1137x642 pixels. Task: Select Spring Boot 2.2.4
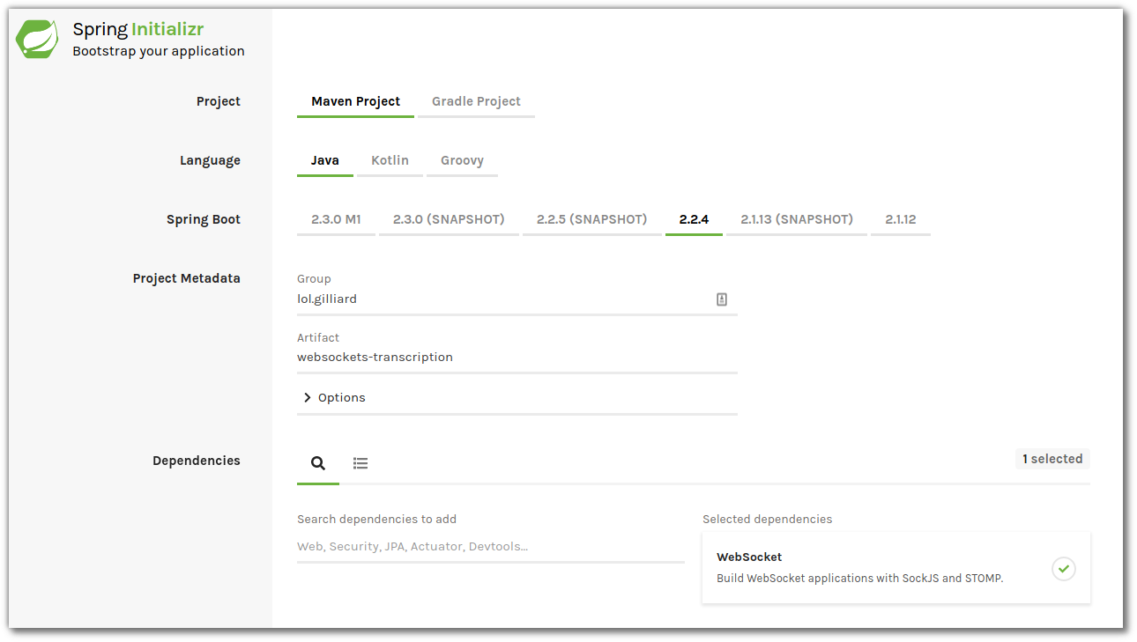click(x=694, y=219)
